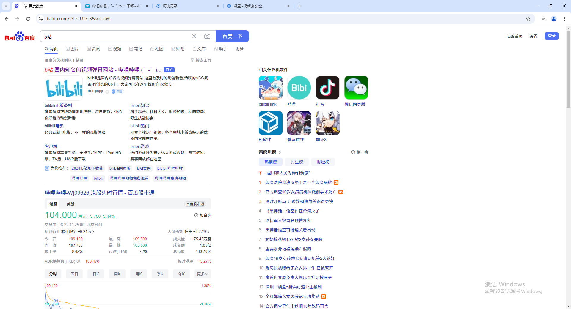Expand 搜索工具 filter options
Viewport: 571px width, 309px height.
coord(201,60)
